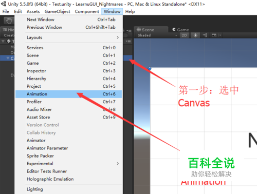Collapse the Test scene hierarchy triangle
The height and width of the screenshot is (194, 257).
click(x=3, y=41)
